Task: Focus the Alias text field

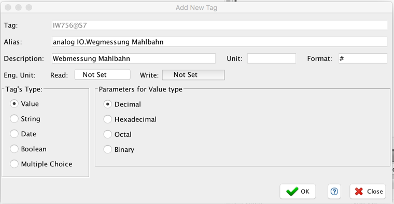Action: [219, 42]
